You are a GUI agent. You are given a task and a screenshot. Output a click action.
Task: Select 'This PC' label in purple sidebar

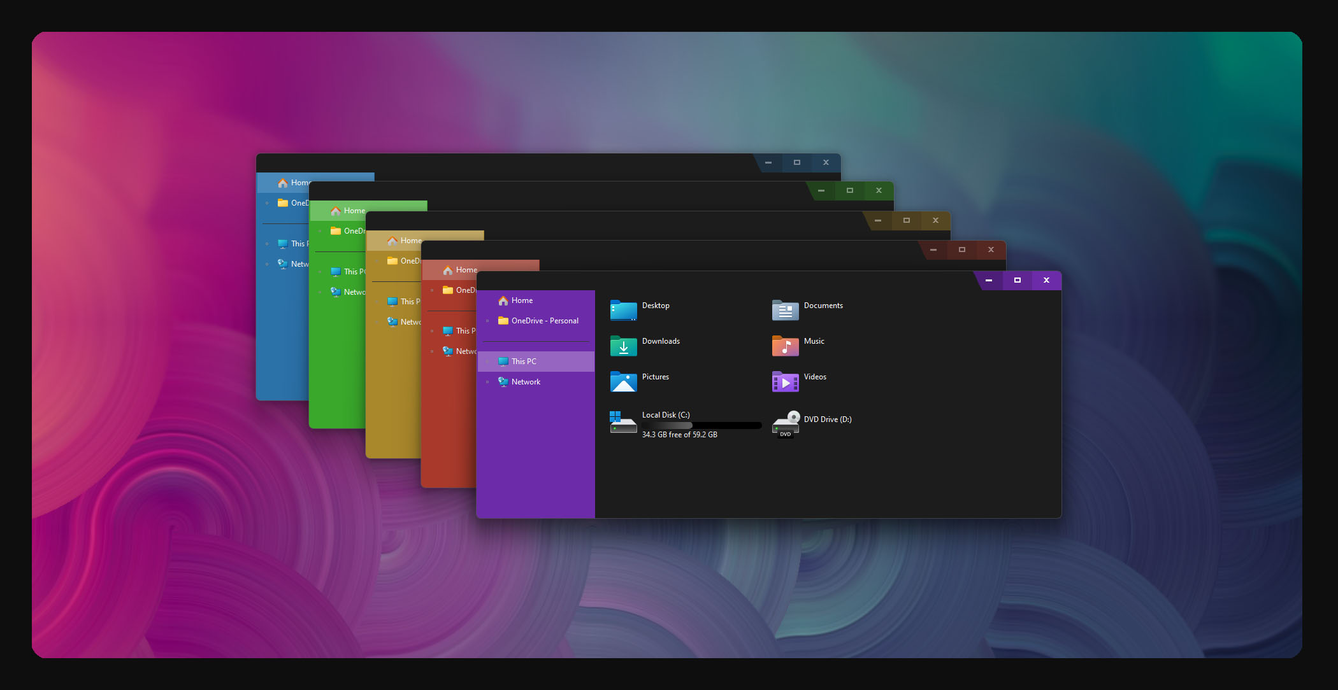point(524,362)
